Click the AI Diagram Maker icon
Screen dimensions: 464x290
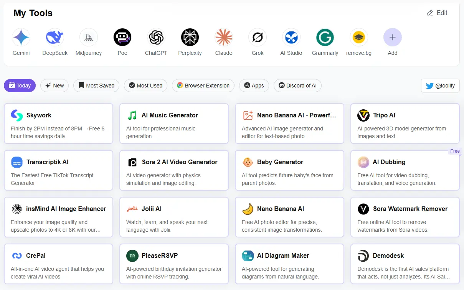[x=248, y=255]
